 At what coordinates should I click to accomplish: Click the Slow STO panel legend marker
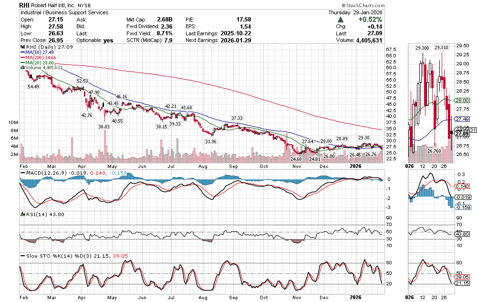click(x=21, y=256)
